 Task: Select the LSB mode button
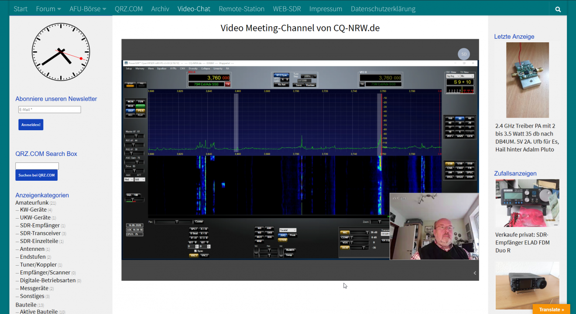pyautogui.click(x=450, y=163)
